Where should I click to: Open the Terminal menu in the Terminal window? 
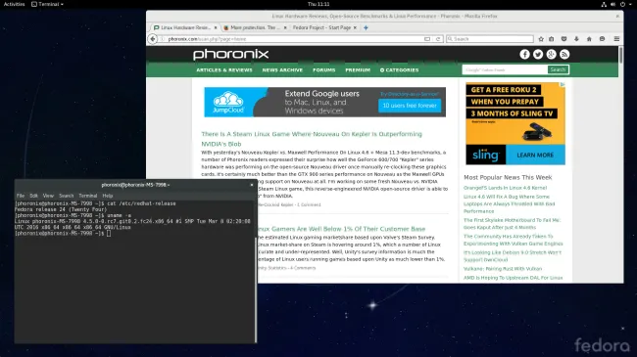point(88,196)
